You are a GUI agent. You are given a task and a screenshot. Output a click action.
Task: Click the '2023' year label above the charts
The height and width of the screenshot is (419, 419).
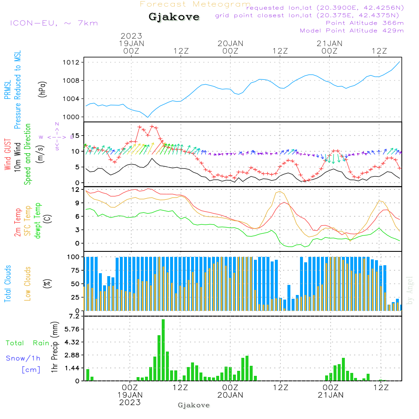(131, 36)
